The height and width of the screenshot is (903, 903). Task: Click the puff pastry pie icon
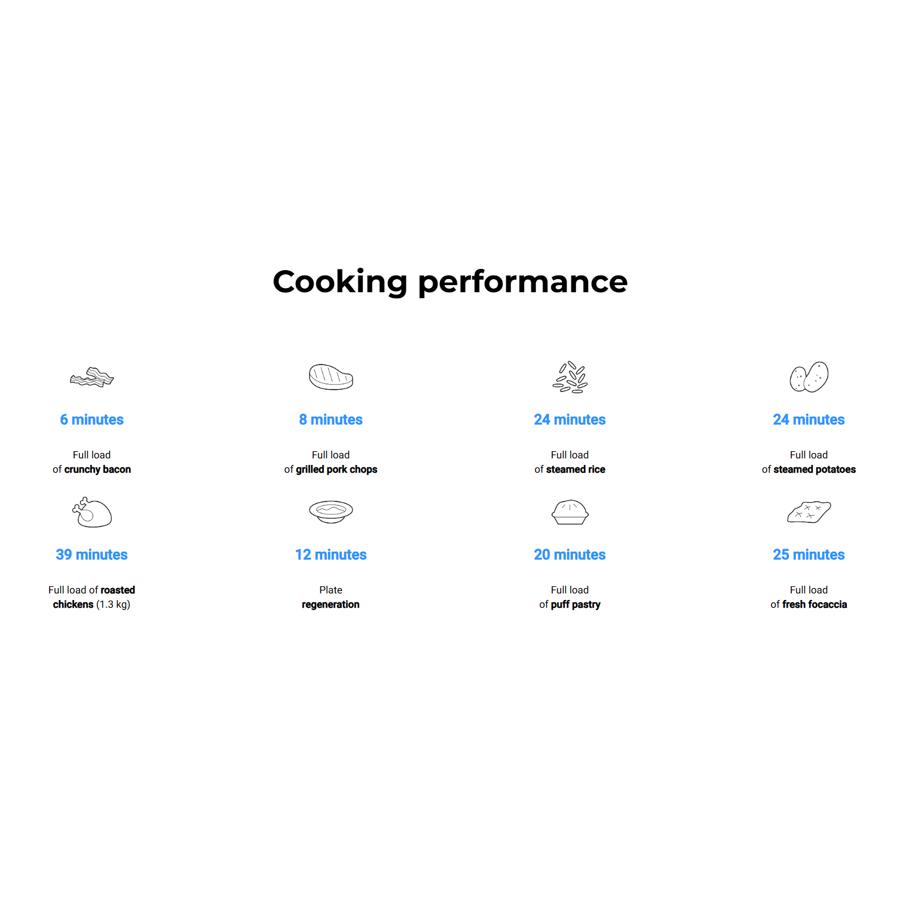(x=570, y=512)
